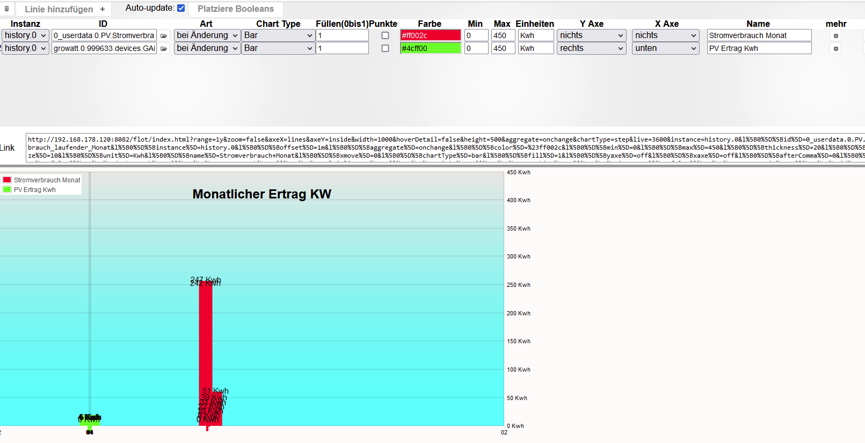Image resolution: width=865 pixels, height=443 pixels.
Task: Click the chart title 'Monatlicher Ertrag KW'
Action: coord(262,194)
